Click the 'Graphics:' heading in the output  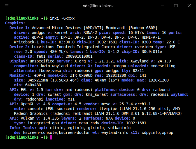[15, 23]
